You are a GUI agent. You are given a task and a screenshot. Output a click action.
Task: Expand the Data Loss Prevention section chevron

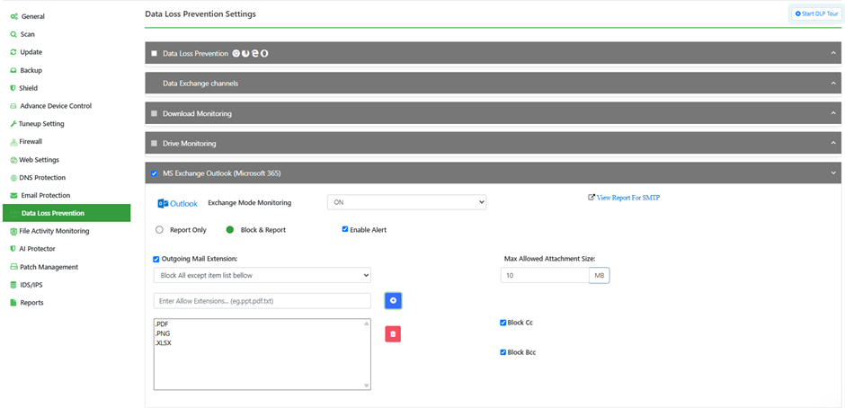pos(833,53)
